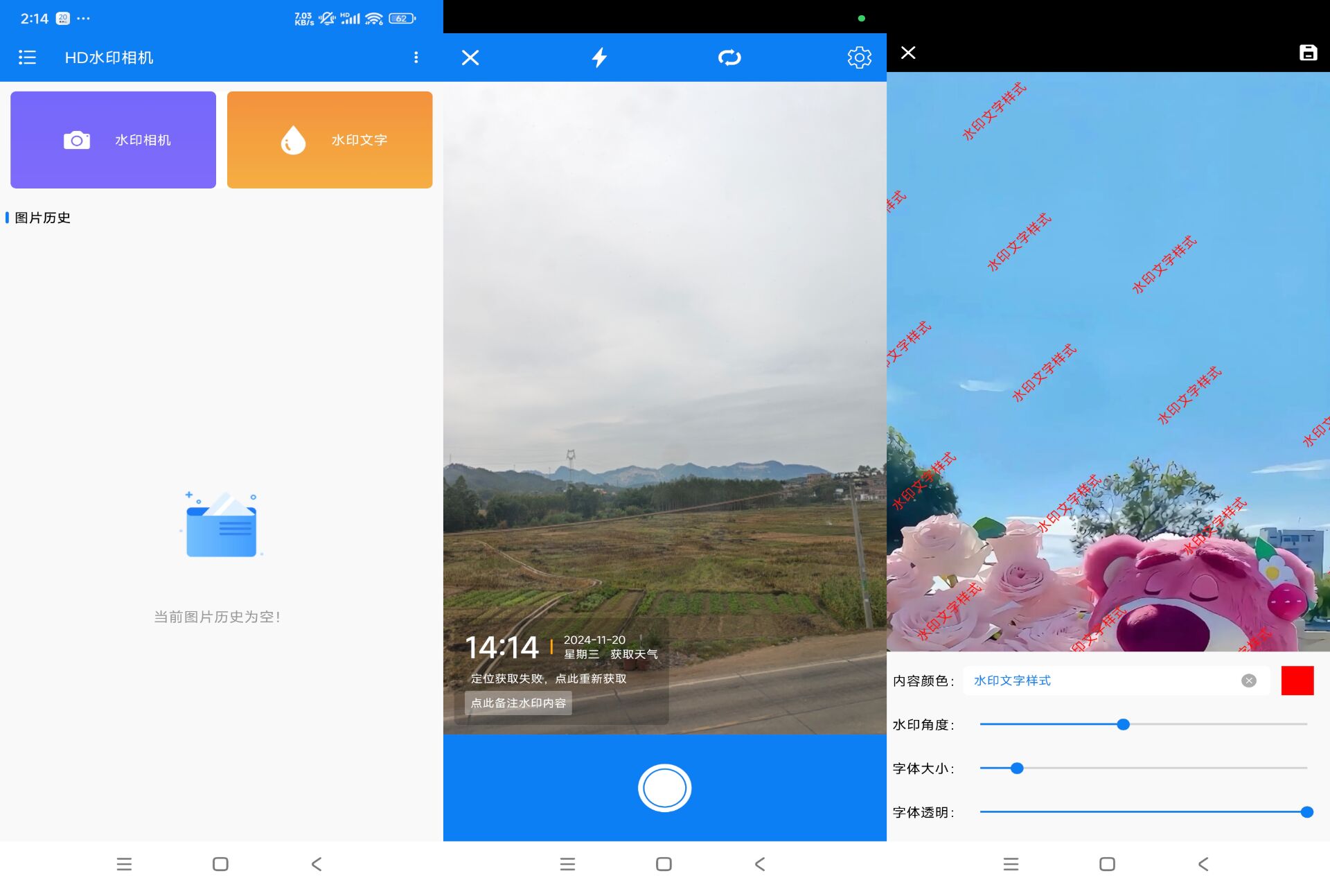The width and height of the screenshot is (1330, 887).
Task: Open 水印相机 camera mode
Action: [x=113, y=139]
